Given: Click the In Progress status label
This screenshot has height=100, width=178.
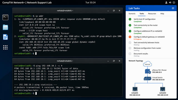Looking at the screenshot, I should point(137,39).
